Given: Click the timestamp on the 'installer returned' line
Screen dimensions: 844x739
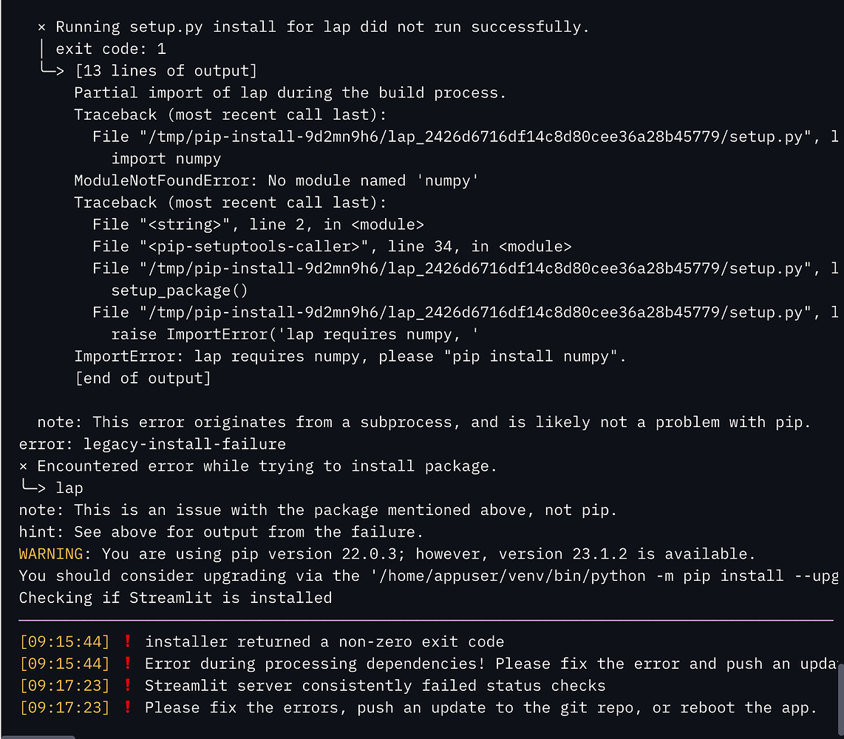Looking at the screenshot, I should click(64, 642).
